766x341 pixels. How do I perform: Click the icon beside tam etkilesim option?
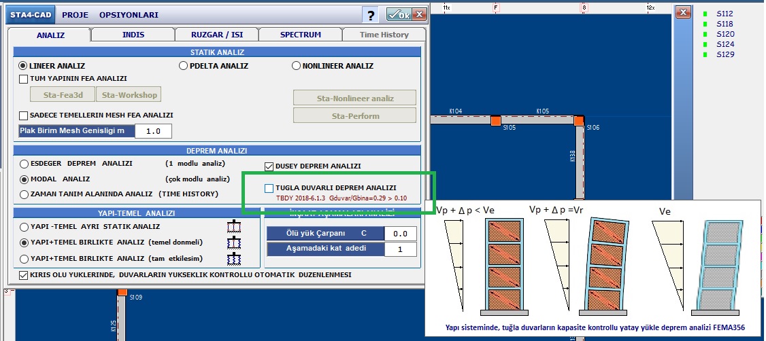pos(235,258)
